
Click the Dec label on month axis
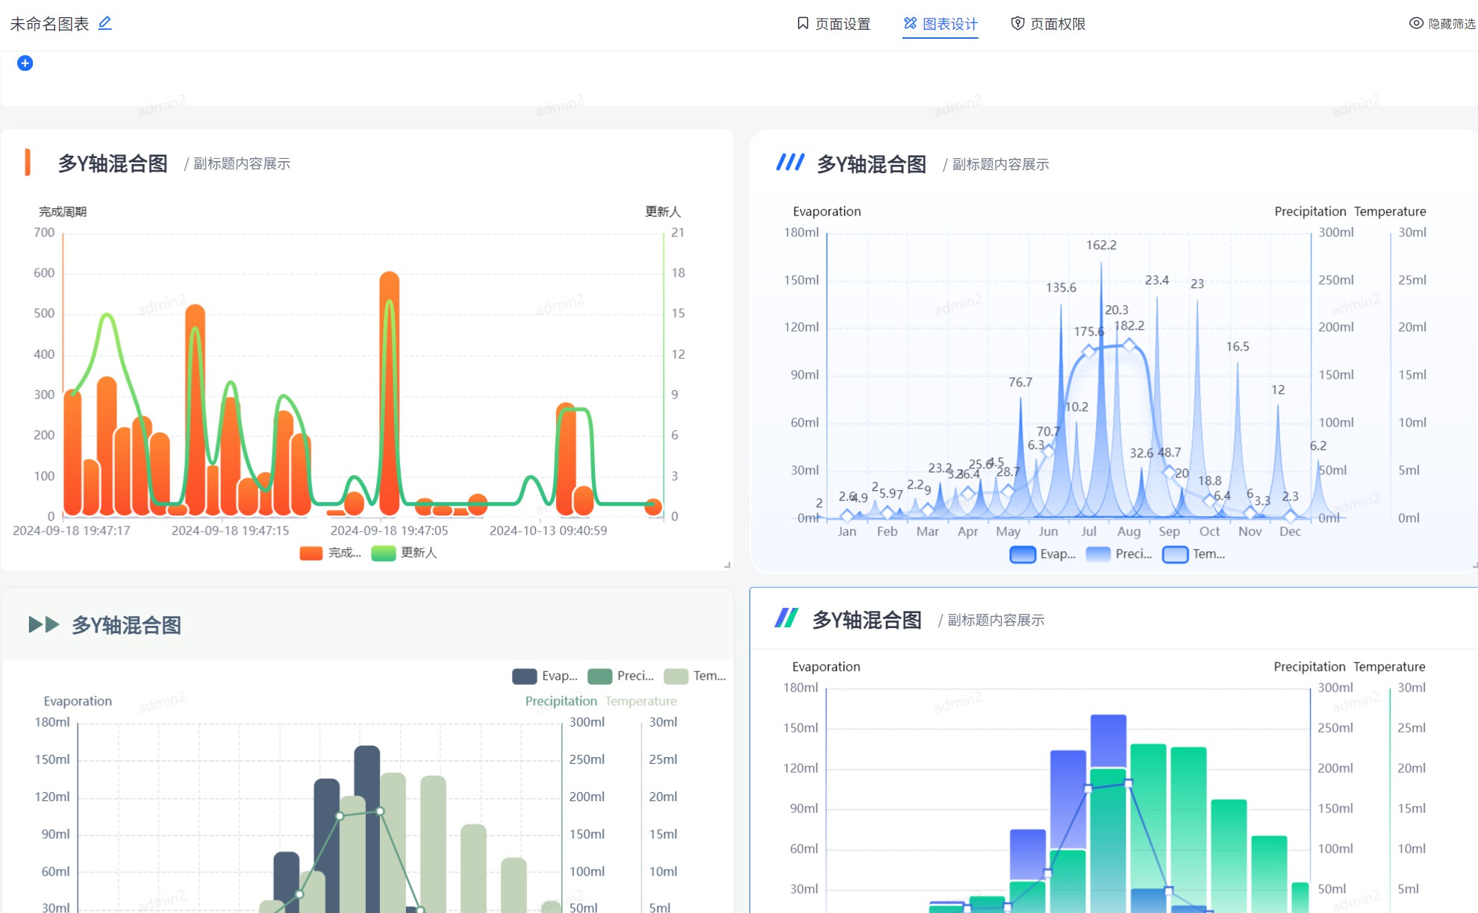[1290, 531]
